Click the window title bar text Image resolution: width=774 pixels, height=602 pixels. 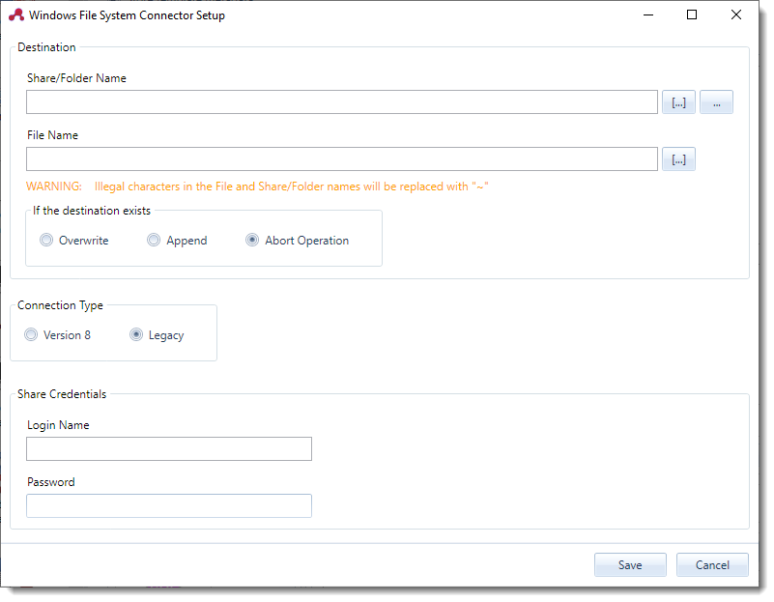pos(127,15)
